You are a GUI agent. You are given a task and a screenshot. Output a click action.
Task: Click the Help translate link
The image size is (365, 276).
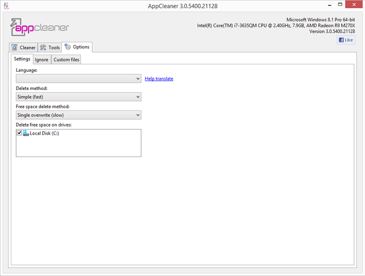tap(159, 79)
